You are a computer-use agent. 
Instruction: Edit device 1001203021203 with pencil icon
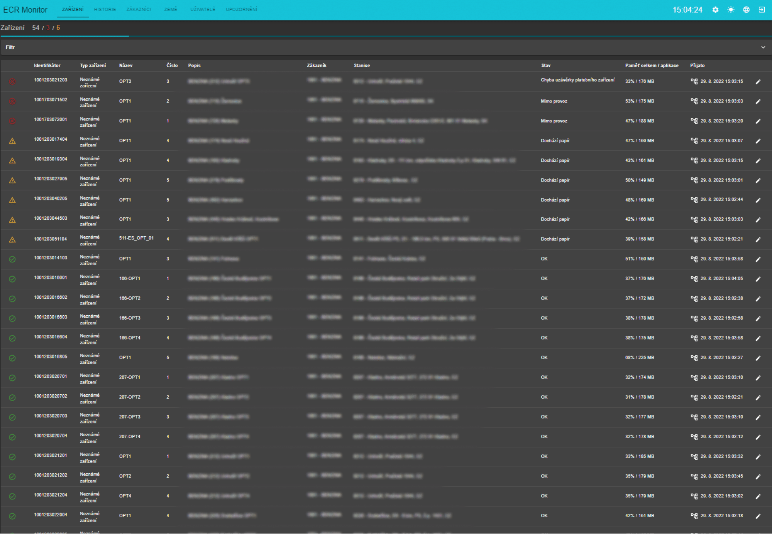pyautogui.click(x=758, y=82)
